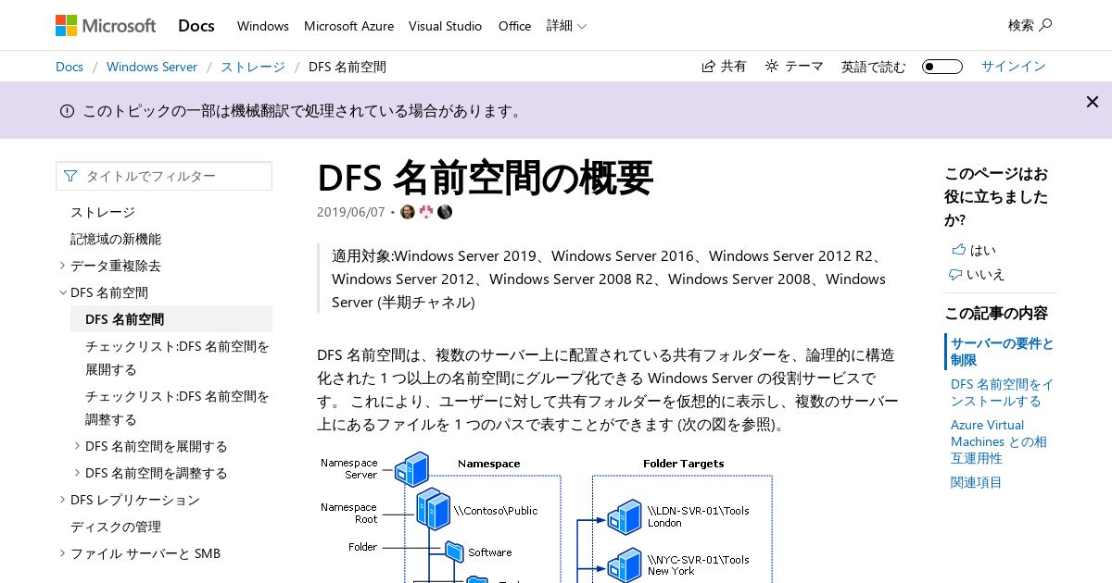Open the Docs site title link
This screenshot has width=1112, height=583.
(196, 26)
